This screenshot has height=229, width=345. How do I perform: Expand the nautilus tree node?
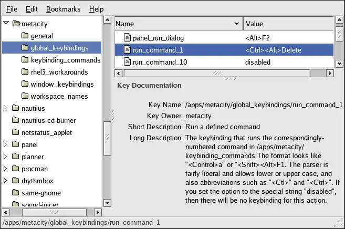[x=6, y=108]
